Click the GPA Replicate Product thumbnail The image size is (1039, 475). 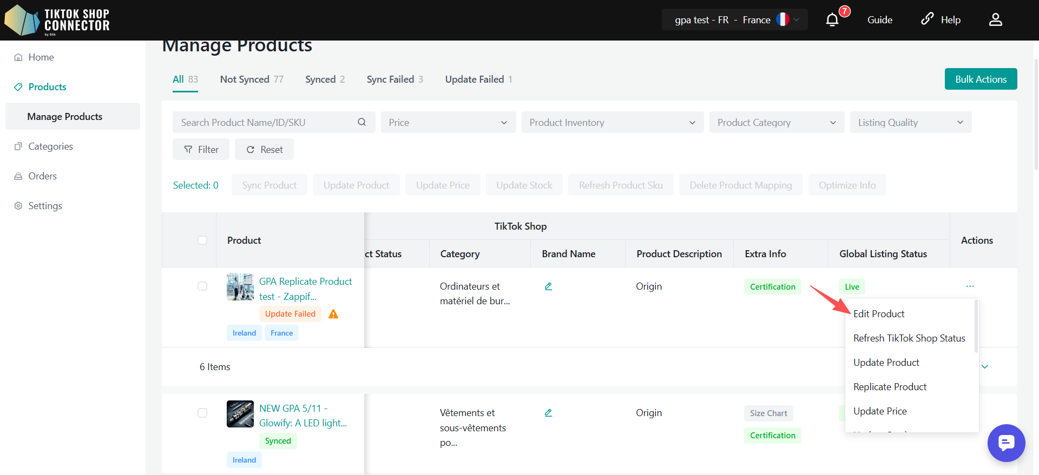point(240,287)
